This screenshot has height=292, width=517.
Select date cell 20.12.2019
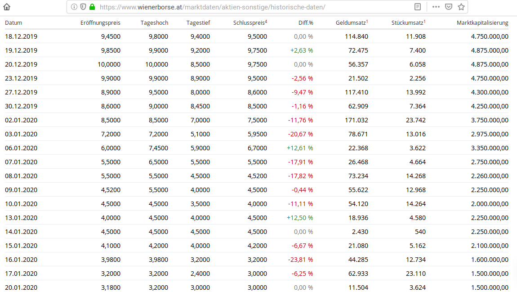[21, 64]
